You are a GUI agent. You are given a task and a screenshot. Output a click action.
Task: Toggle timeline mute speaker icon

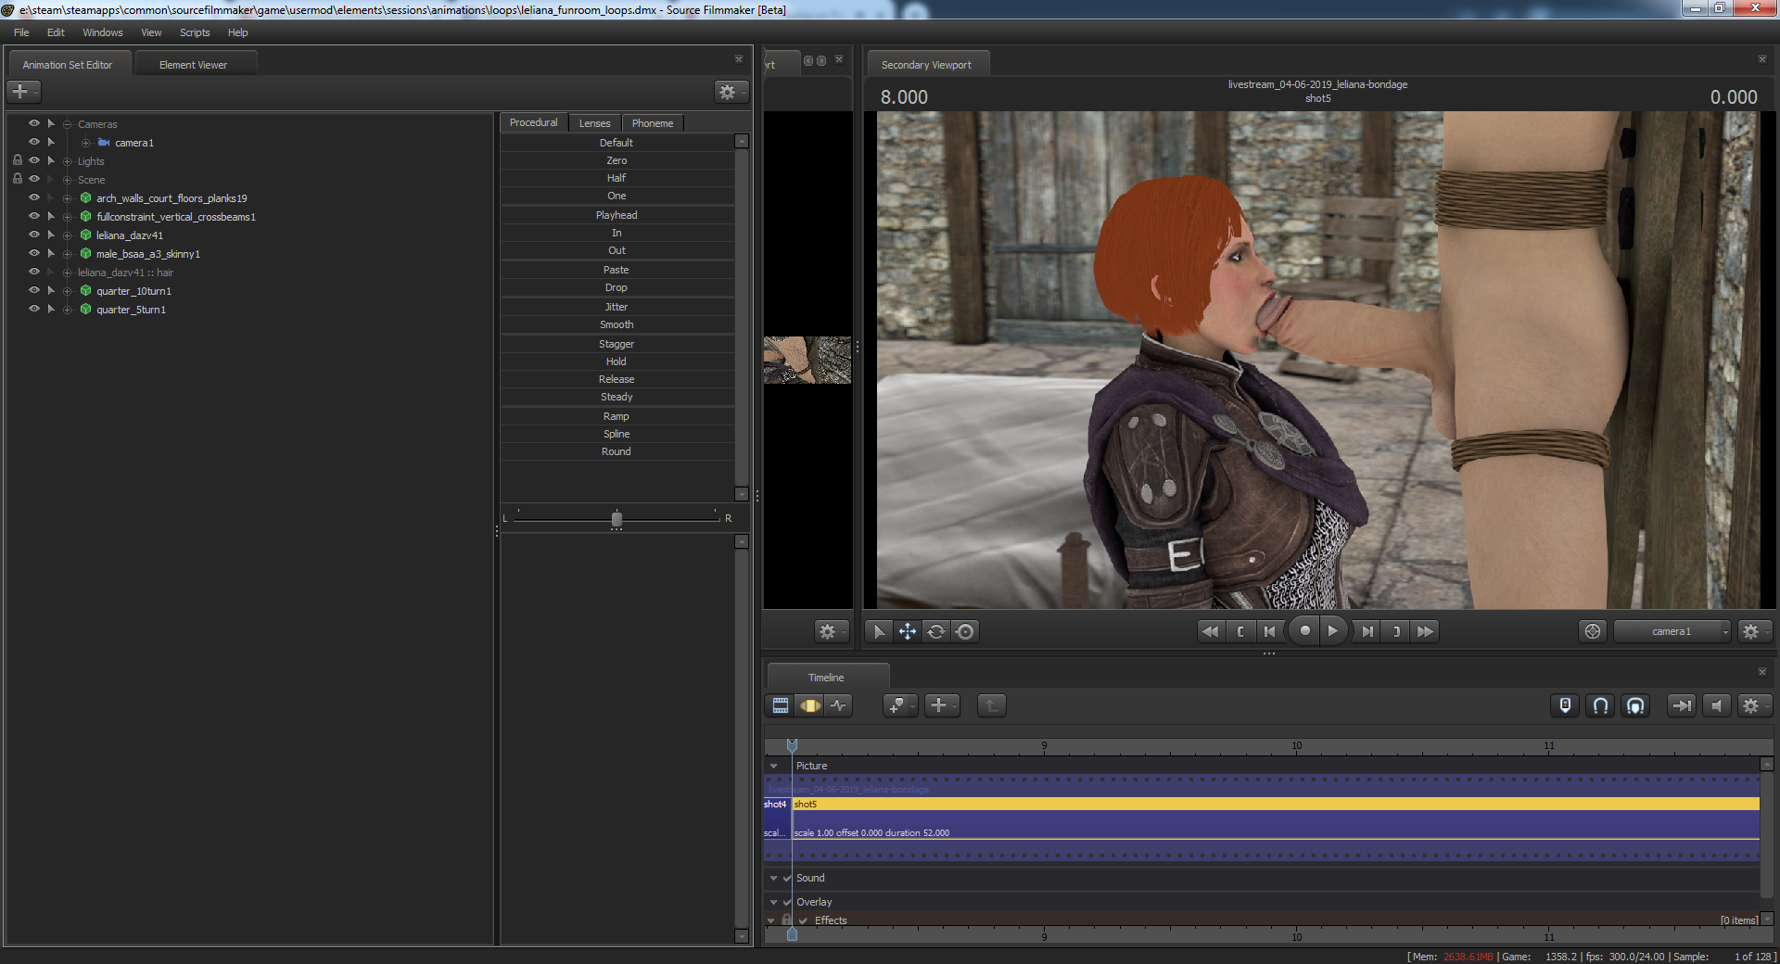click(x=1716, y=705)
